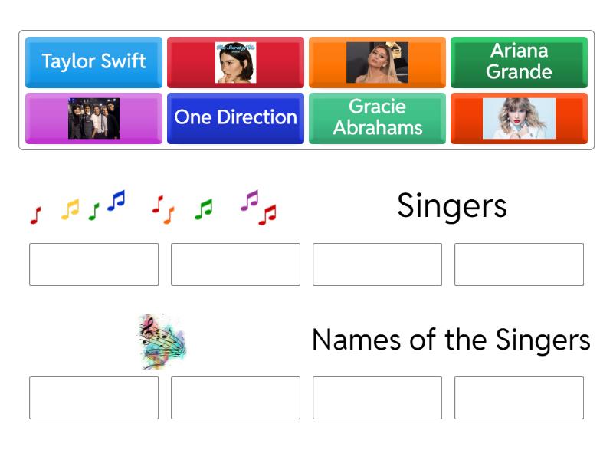The height and width of the screenshot is (460, 613).
Task: Pick the green Ariana Grande tile
Action: coord(519,61)
